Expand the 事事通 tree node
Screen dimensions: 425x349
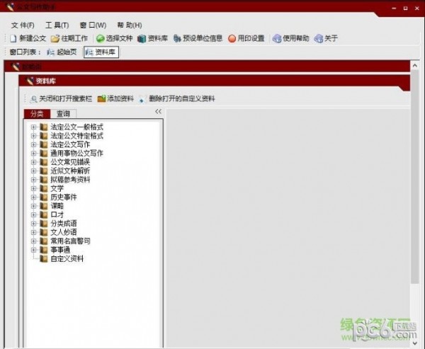(33, 250)
